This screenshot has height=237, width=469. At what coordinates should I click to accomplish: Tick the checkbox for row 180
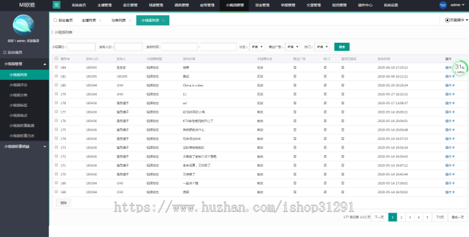click(56, 85)
